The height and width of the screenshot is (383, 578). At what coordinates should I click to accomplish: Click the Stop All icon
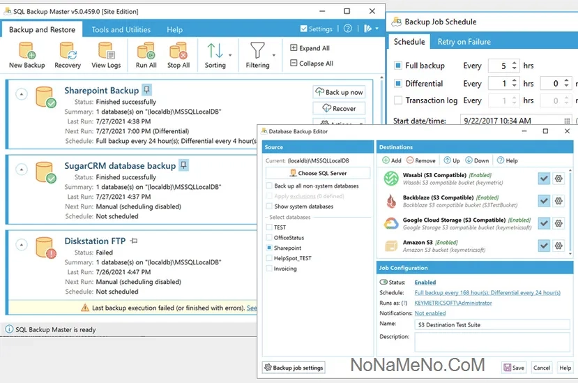coord(178,54)
